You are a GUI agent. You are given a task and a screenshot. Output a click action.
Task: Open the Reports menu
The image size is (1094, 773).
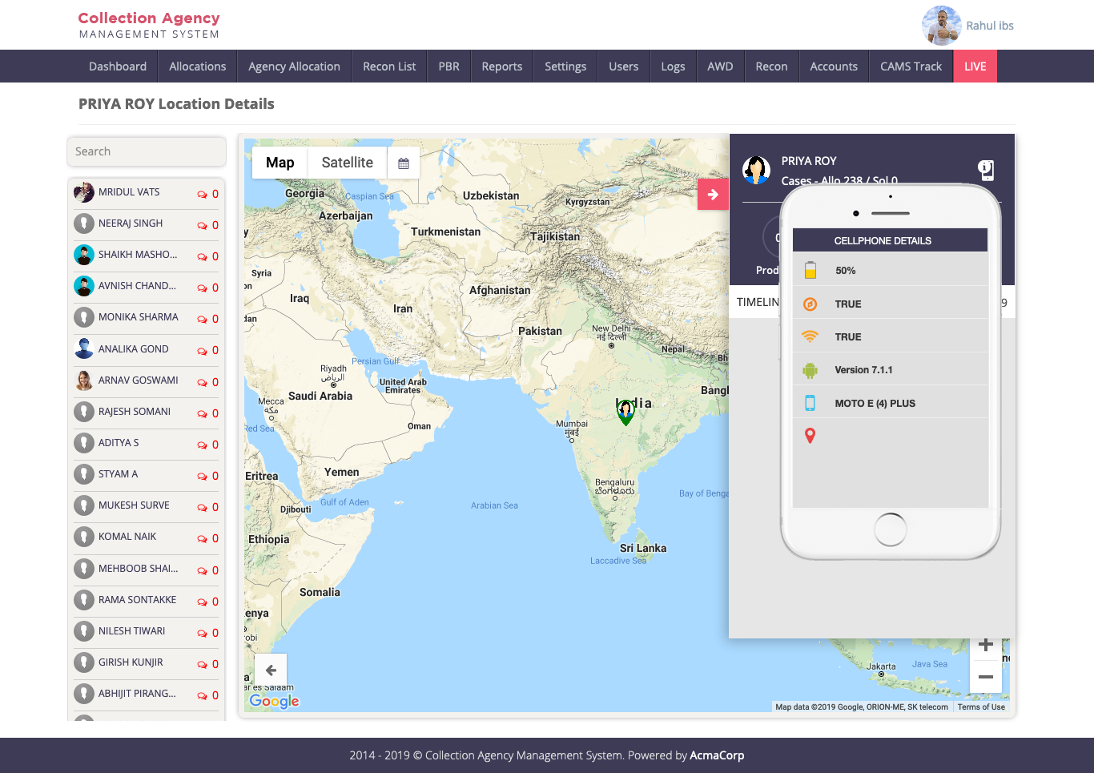(501, 66)
